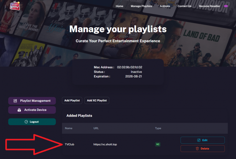Click the trash icon in Delete button
The height and width of the screenshot is (159, 236).
point(197,149)
